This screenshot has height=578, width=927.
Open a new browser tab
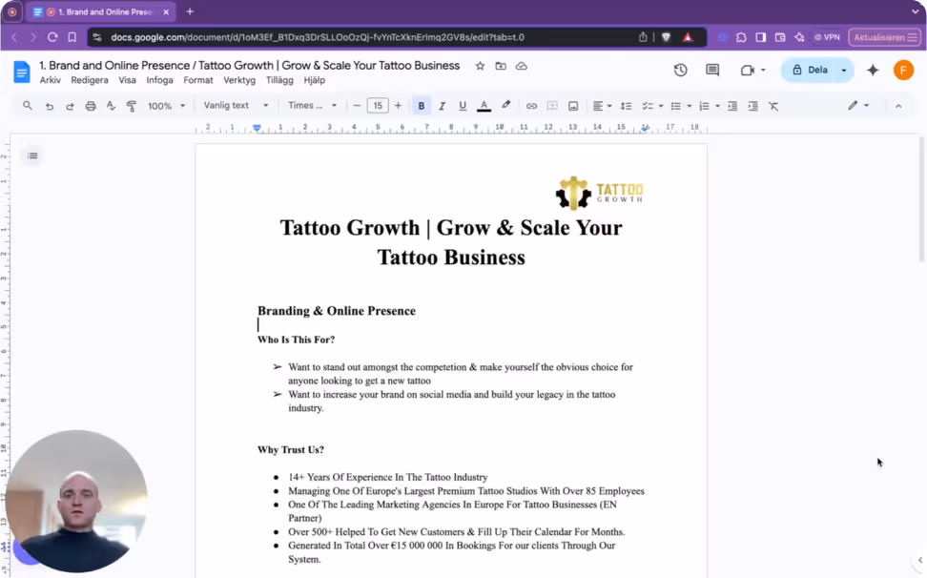tap(190, 11)
